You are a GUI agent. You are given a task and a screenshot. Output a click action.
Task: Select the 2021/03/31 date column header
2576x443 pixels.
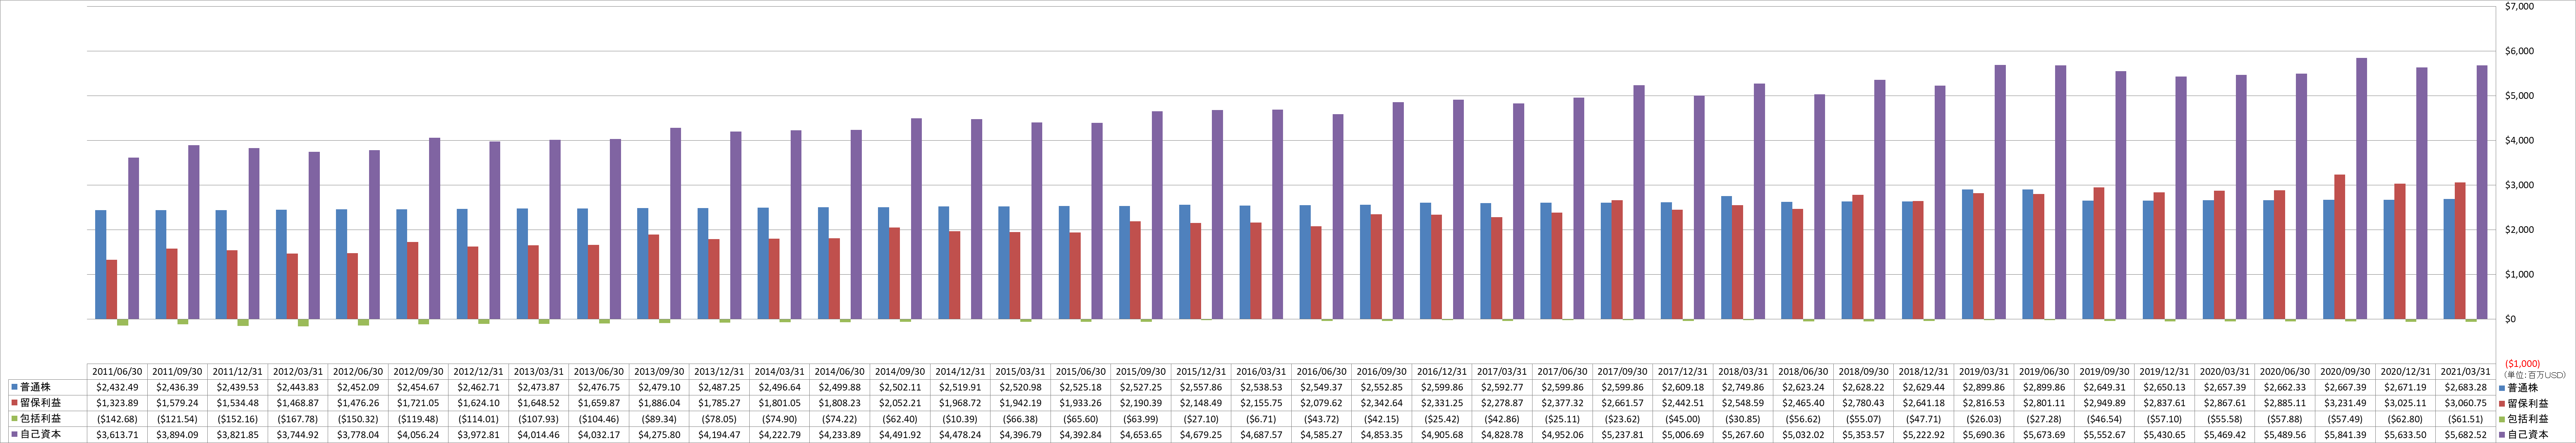pos(2465,371)
